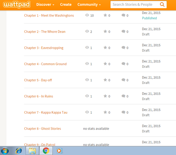Open Chapter 7 - Kappa Kappa Tau
Image resolution: width=176 pixels, height=155 pixels.
click(46, 112)
